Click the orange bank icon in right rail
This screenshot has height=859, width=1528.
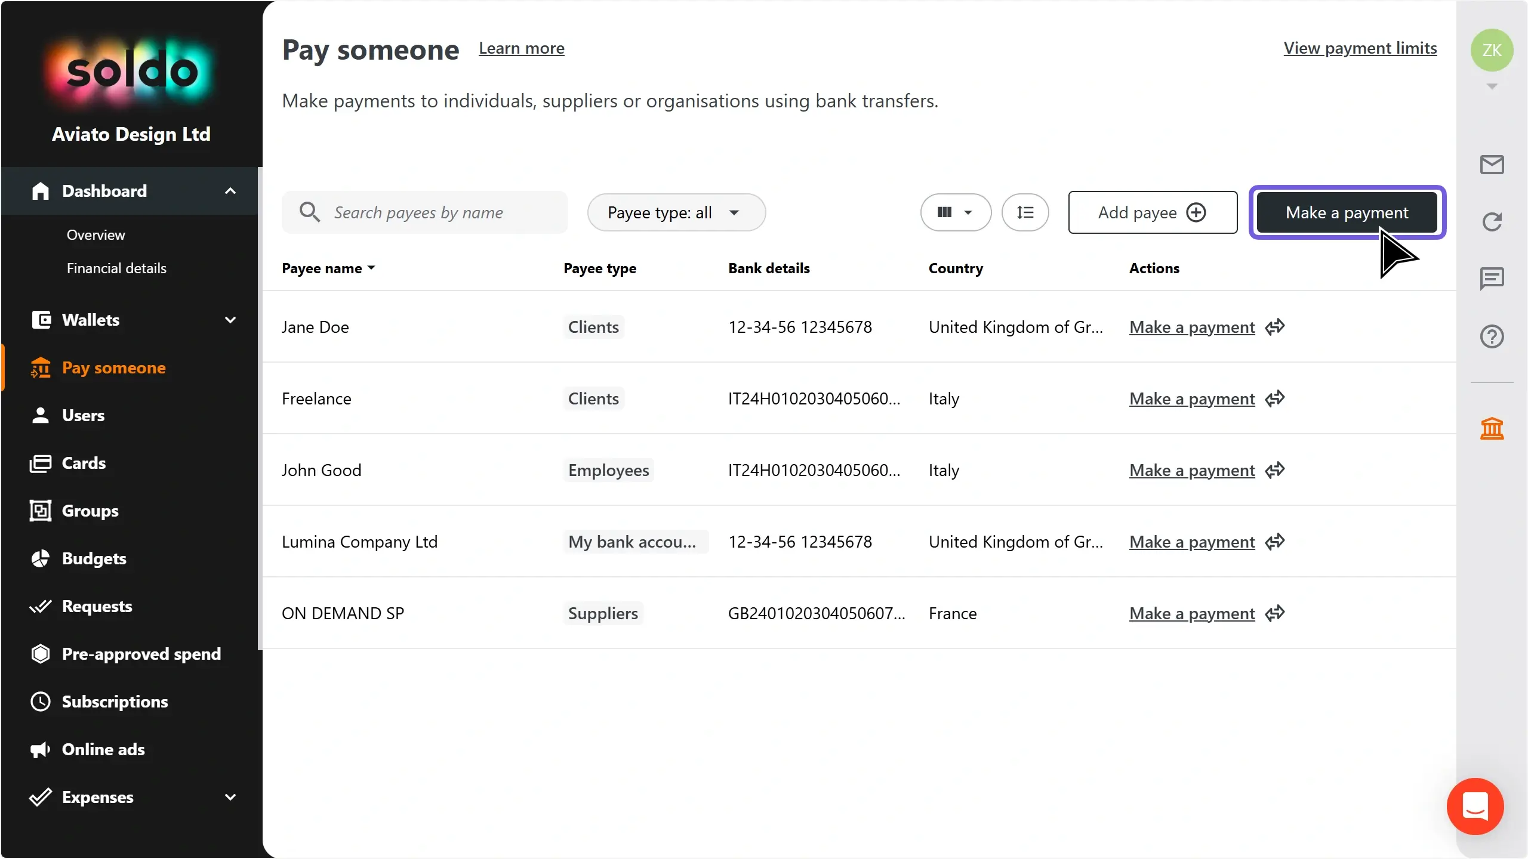[x=1492, y=428]
